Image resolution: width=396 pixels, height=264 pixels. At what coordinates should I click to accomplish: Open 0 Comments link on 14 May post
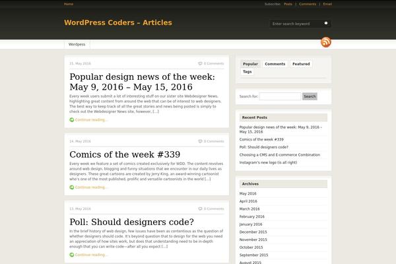point(214,141)
